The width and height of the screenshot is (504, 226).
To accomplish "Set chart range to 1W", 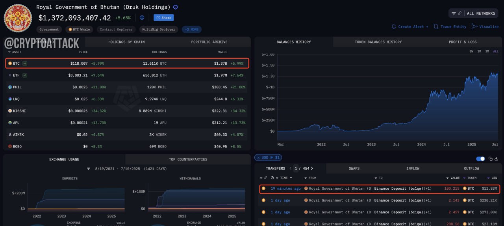I will pyautogui.click(x=471, y=51).
